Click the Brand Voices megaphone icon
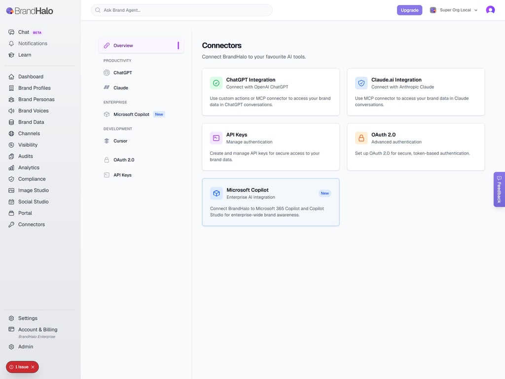The height and width of the screenshot is (379, 505). click(11, 111)
